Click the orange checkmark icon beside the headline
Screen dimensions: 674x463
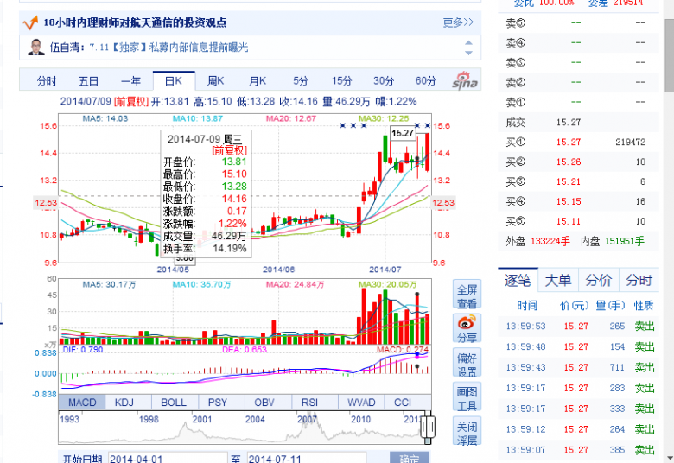[x=30, y=22]
